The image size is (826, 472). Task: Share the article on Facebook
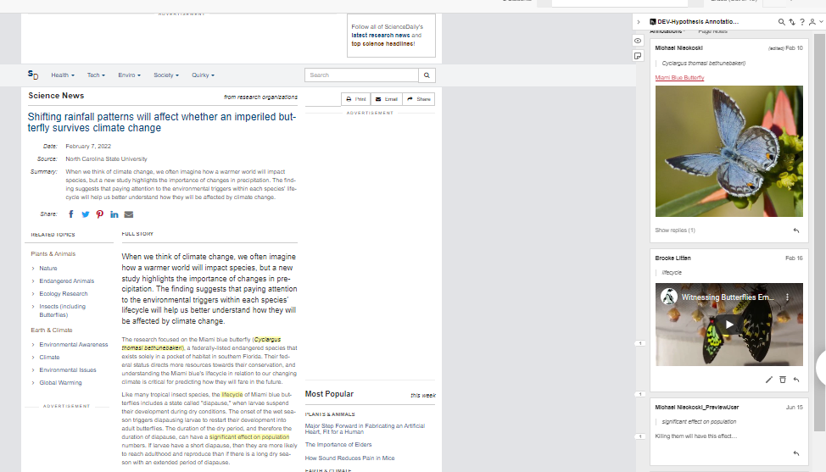(x=71, y=214)
